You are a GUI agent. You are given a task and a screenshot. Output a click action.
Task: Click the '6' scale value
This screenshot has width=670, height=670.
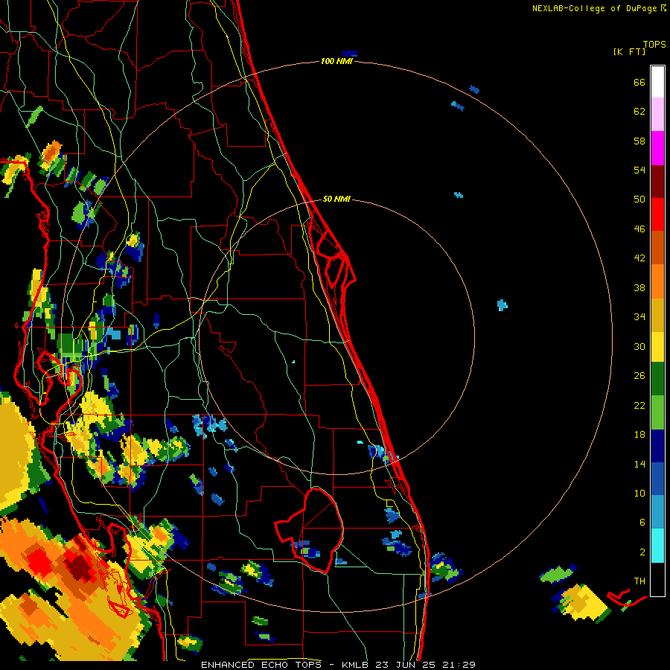tap(642, 523)
